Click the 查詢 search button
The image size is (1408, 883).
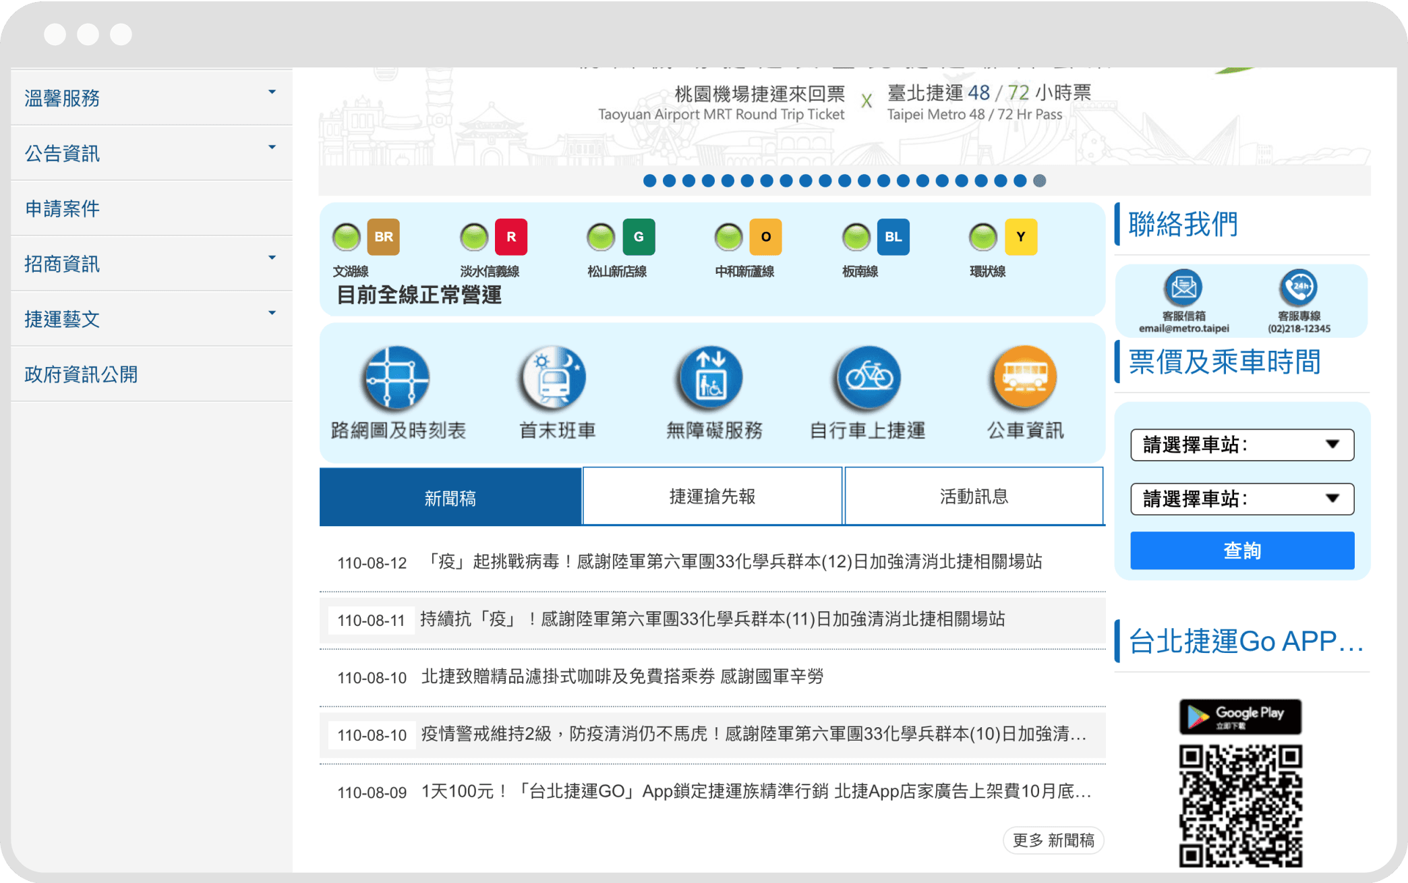[1242, 550]
